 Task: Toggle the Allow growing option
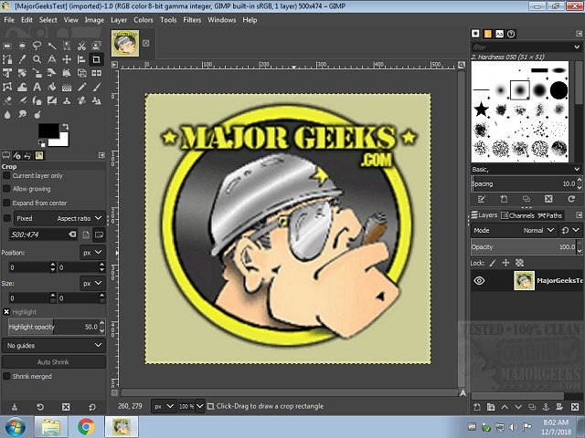click(x=7, y=189)
